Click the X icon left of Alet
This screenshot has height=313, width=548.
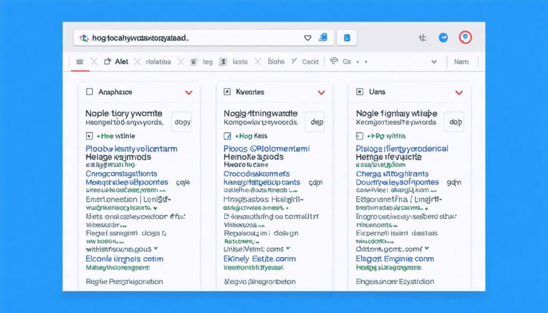click(94, 62)
